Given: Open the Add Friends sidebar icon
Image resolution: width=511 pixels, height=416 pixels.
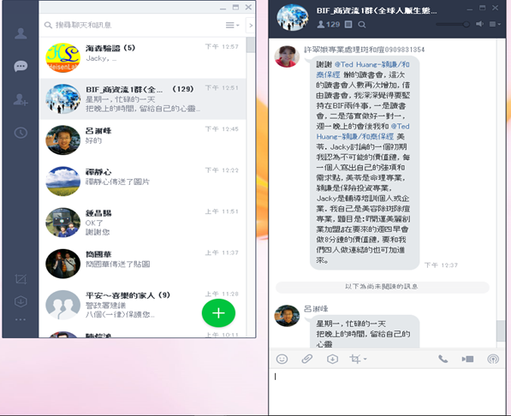Looking at the screenshot, I should tap(21, 99).
